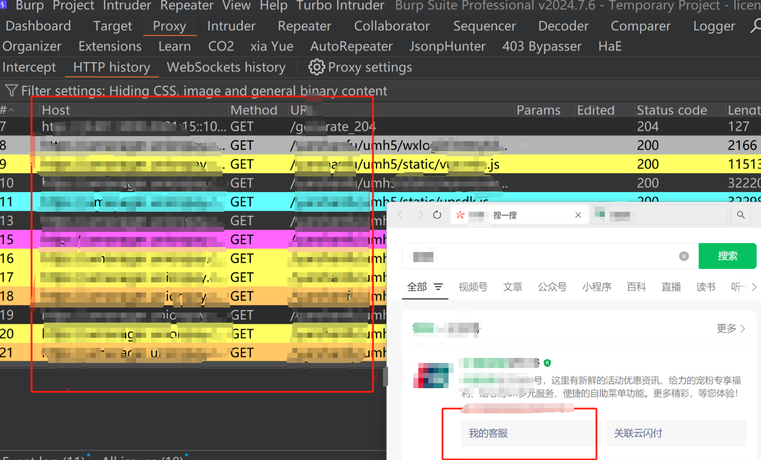The width and height of the screenshot is (761, 460).
Task: Open the Extensions tab
Action: 110,46
